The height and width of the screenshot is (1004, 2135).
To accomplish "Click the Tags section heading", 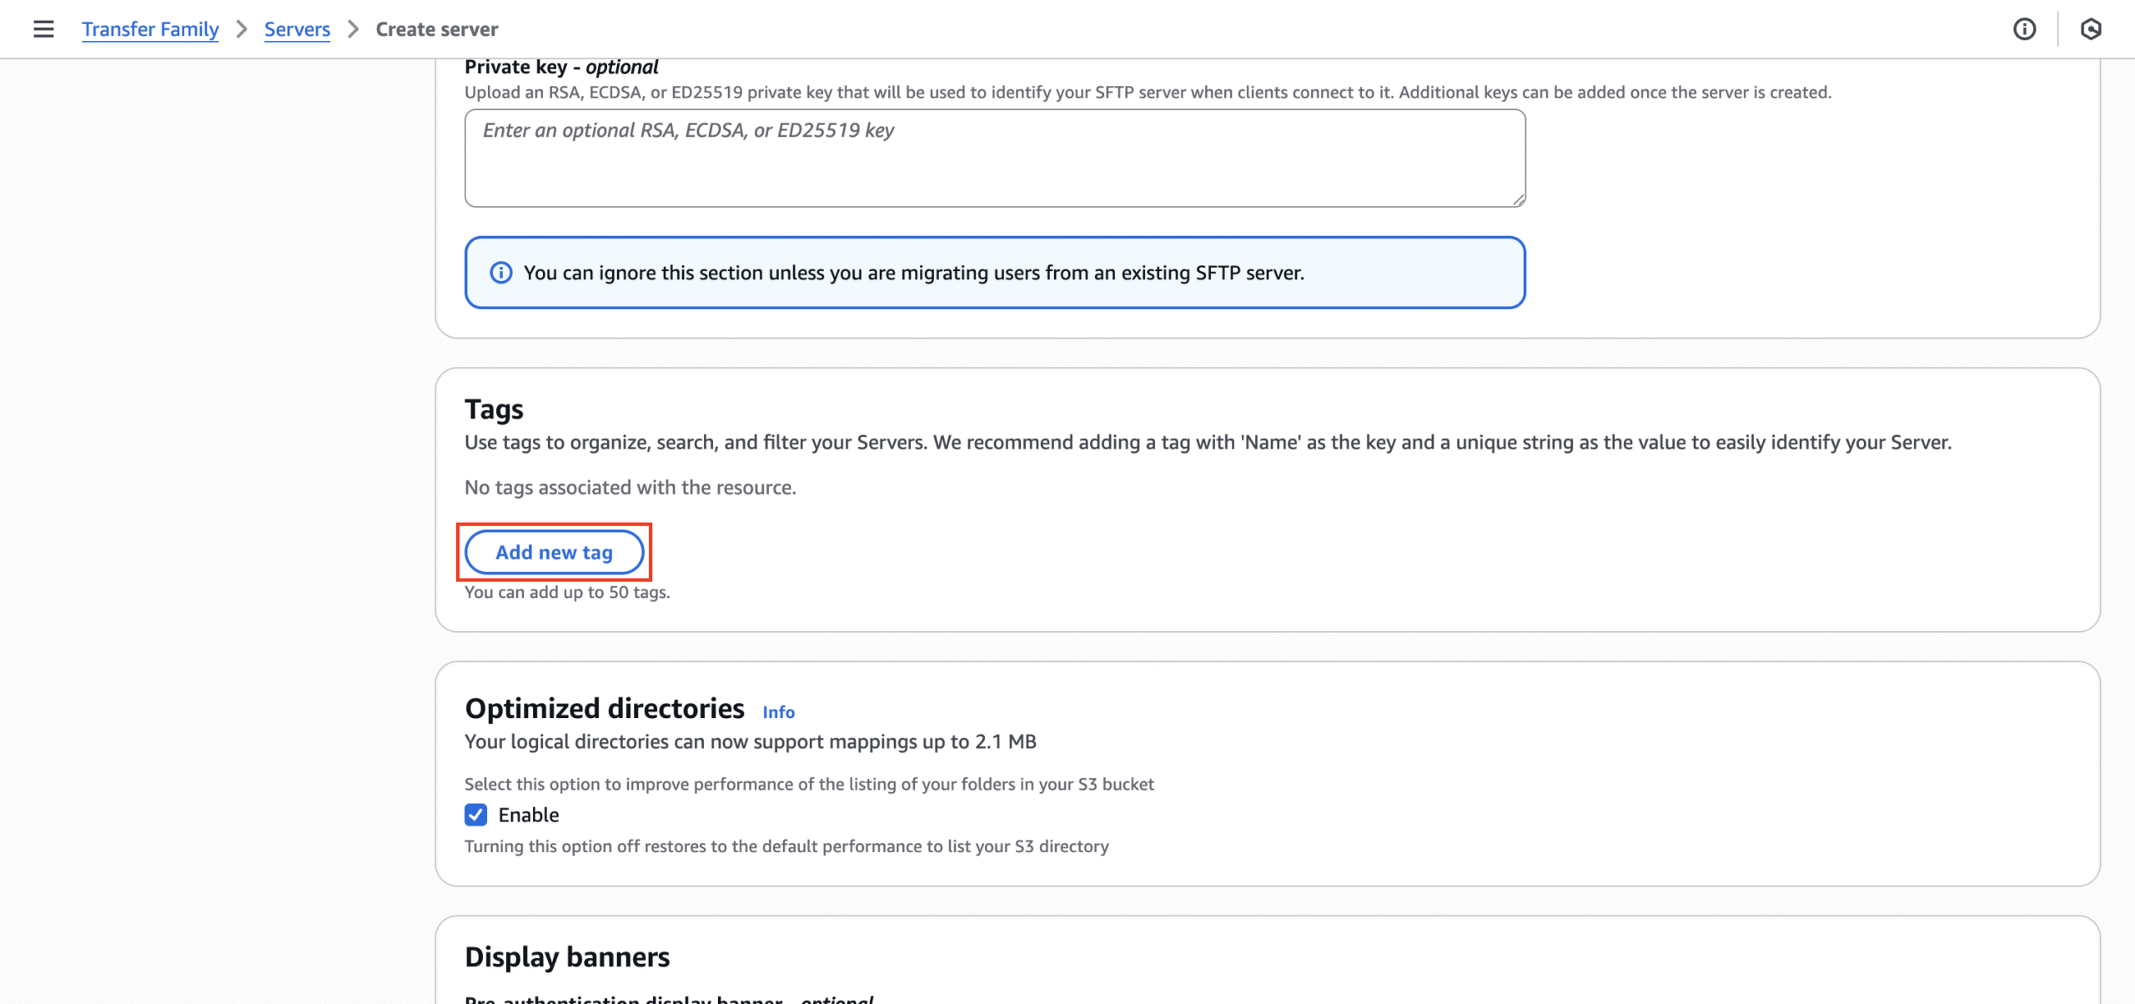I will (494, 409).
